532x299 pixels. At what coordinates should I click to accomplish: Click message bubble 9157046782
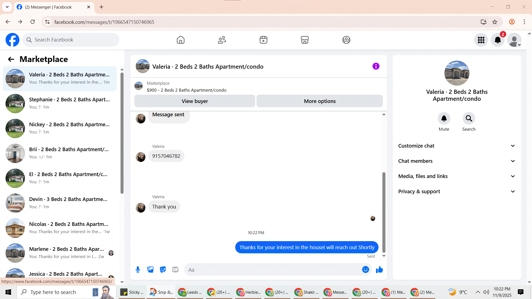(x=166, y=156)
